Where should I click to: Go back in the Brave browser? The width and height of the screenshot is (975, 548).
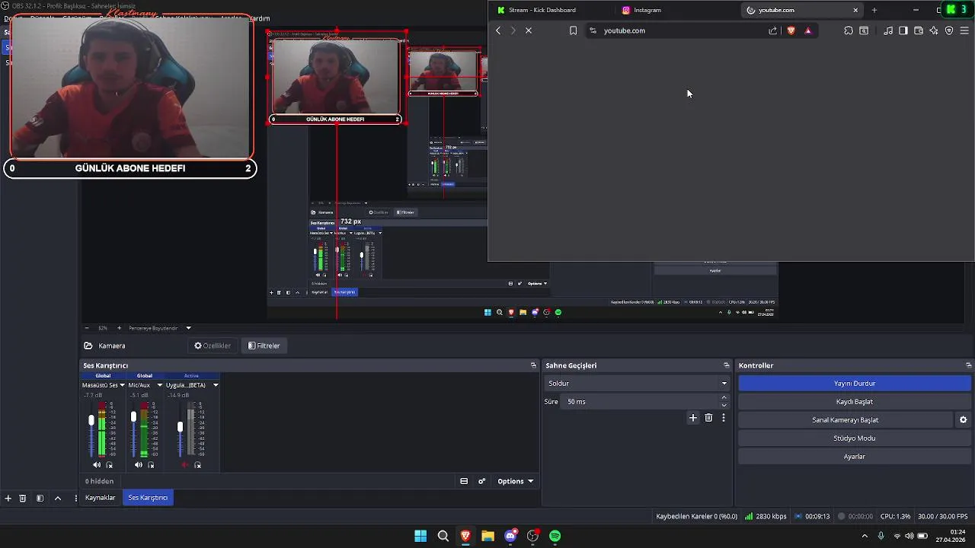(x=498, y=30)
